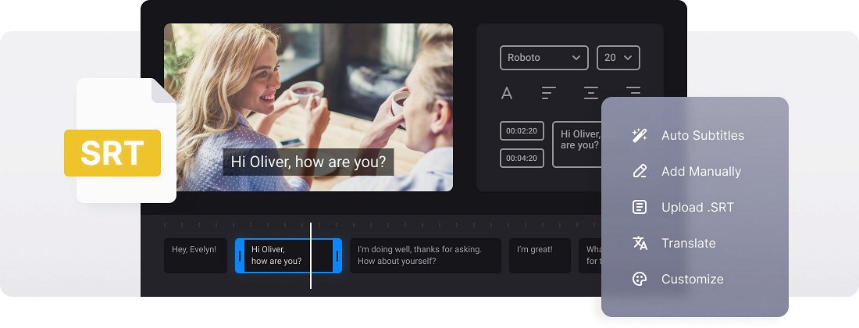Viewport: 859px width, 328px height.
Task: Click the pencil icon beside Add Manually
Action: [x=640, y=171]
